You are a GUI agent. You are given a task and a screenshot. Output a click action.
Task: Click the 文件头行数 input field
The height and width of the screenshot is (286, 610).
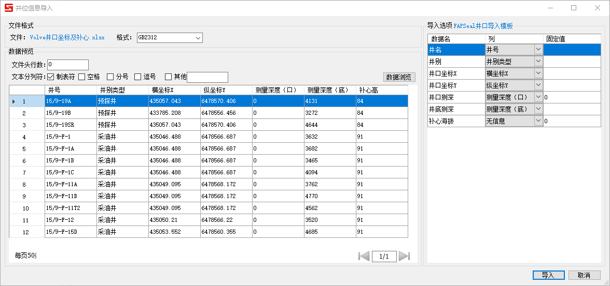pyautogui.click(x=67, y=65)
